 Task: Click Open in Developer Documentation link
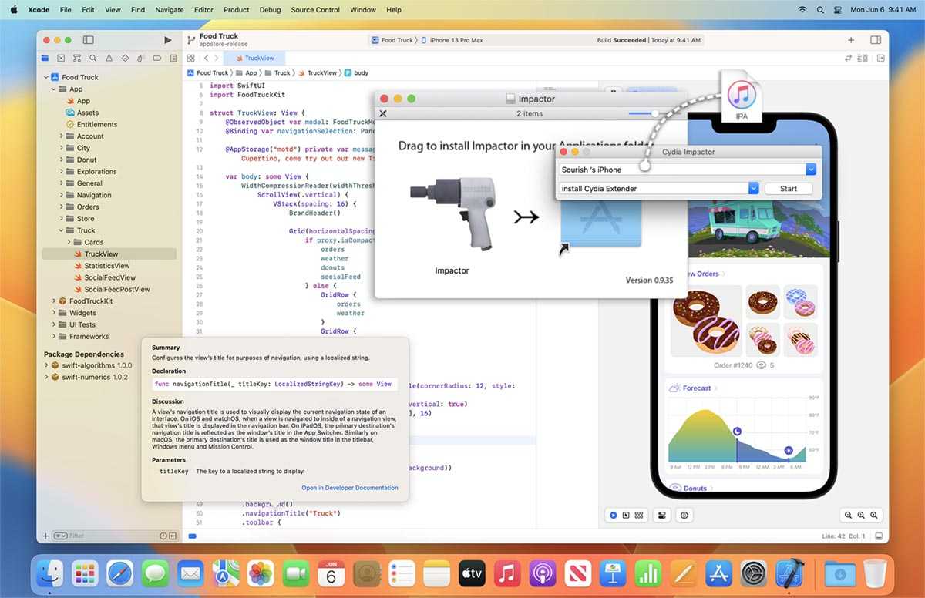click(350, 488)
